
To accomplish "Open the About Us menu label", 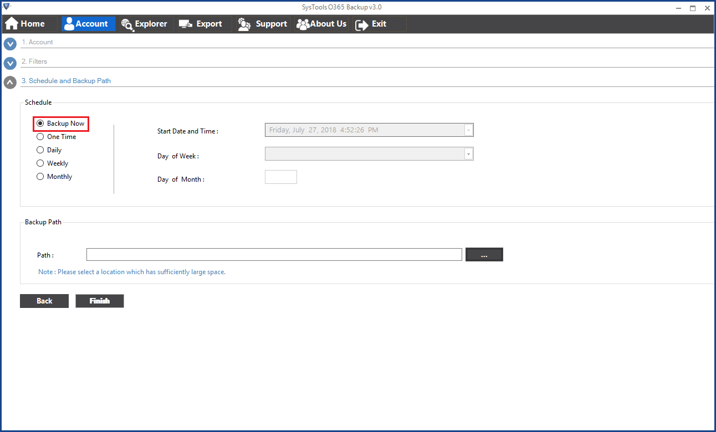I will pyautogui.click(x=328, y=24).
